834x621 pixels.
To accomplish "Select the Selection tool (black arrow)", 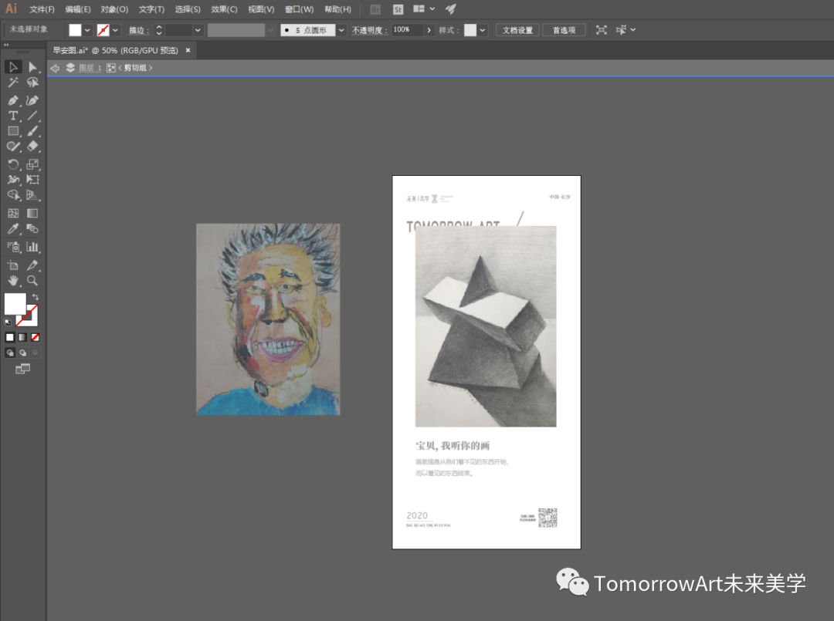I will click(13, 67).
